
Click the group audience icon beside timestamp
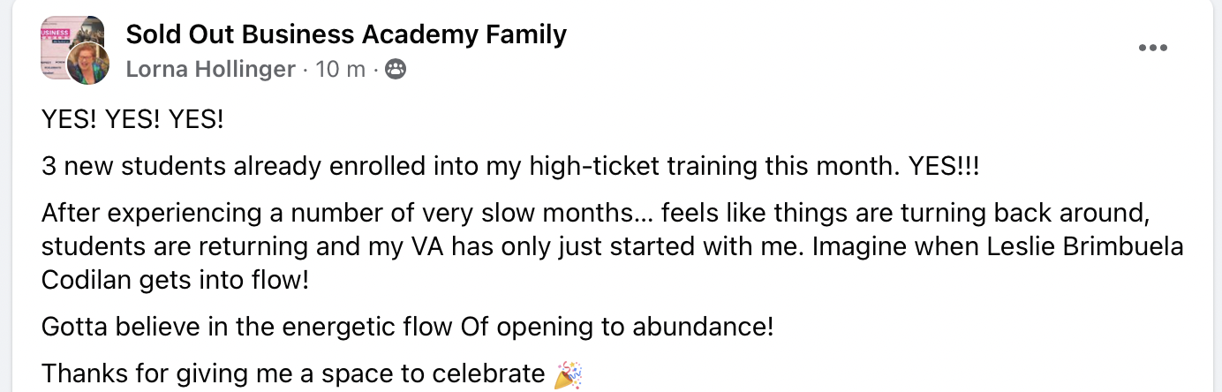click(x=396, y=69)
